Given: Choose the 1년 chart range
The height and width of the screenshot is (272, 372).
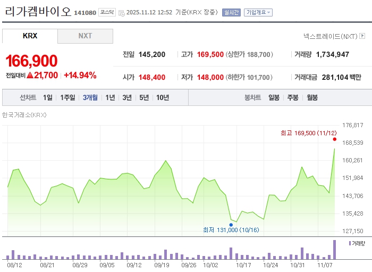Looking at the screenshot, I should [x=110, y=97].
